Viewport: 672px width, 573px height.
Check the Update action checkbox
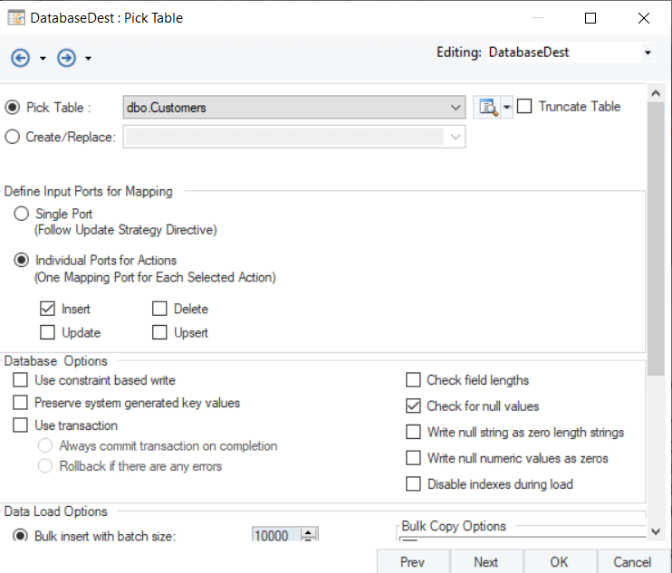click(47, 332)
